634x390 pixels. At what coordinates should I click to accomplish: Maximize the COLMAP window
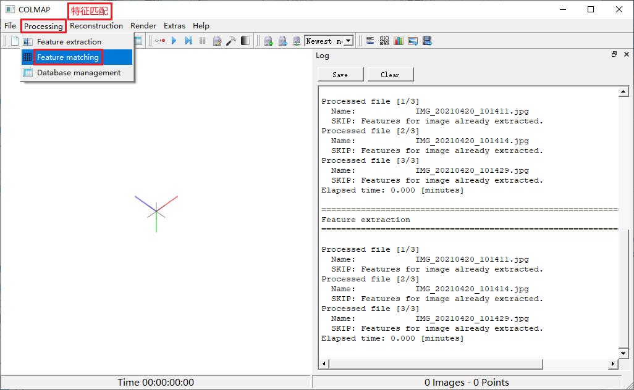(x=591, y=9)
